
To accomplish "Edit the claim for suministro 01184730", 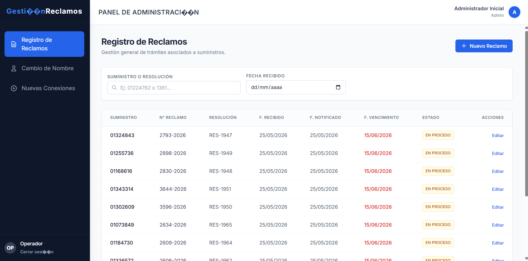I will click(498, 243).
